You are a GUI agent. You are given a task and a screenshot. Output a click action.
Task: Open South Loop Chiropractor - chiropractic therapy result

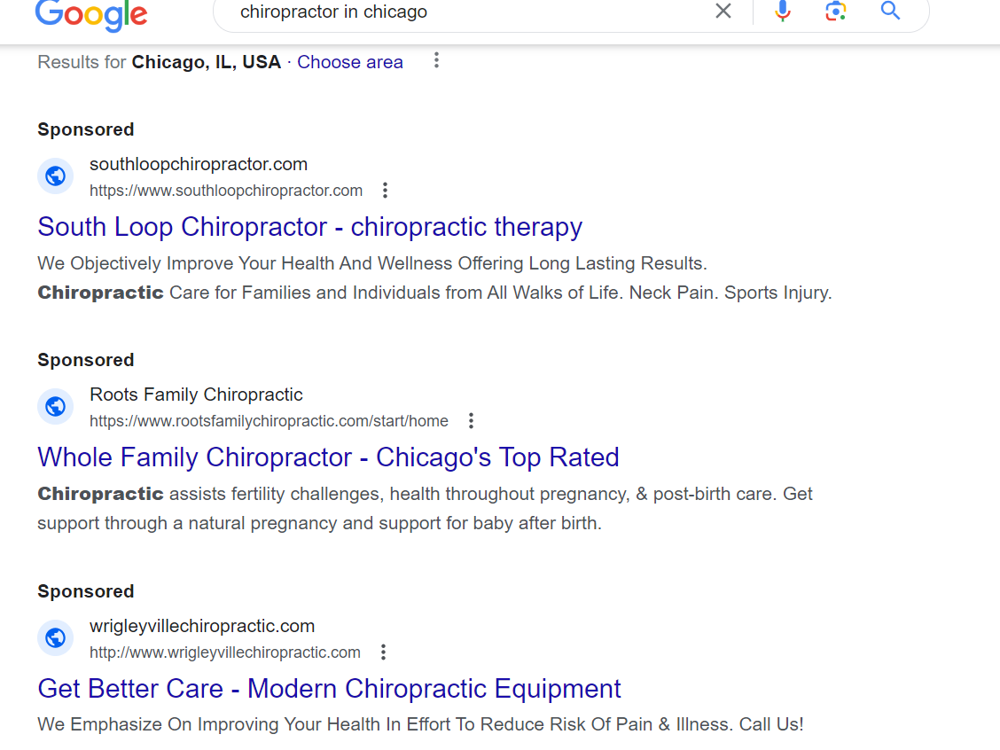pyautogui.click(x=310, y=226)
